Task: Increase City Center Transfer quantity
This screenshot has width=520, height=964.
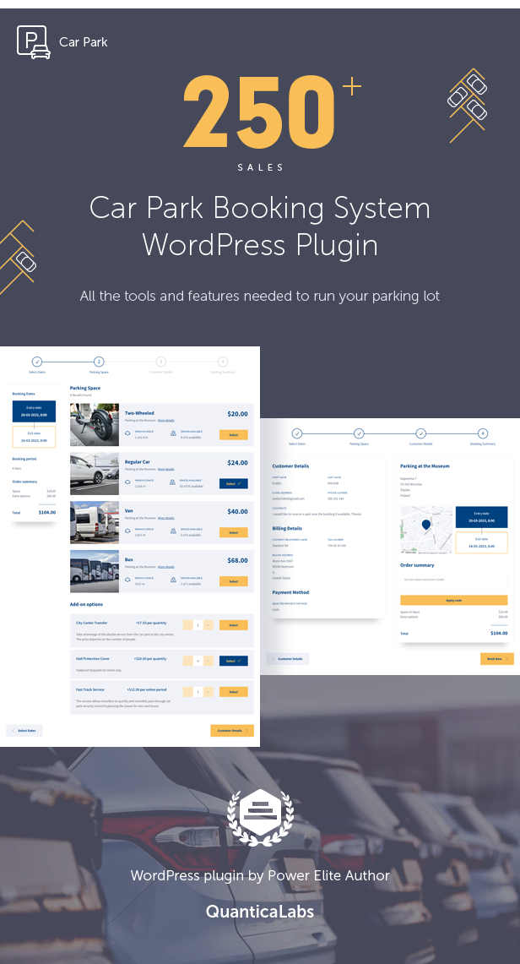Action: pyautogui.click(x=209, y=625)
